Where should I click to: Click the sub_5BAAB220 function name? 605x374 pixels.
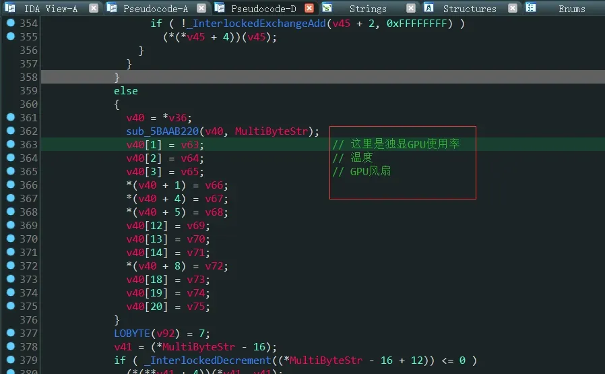(x=162, y=131)
